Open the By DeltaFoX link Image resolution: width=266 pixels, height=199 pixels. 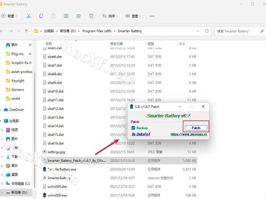click(x=141, y=134)
